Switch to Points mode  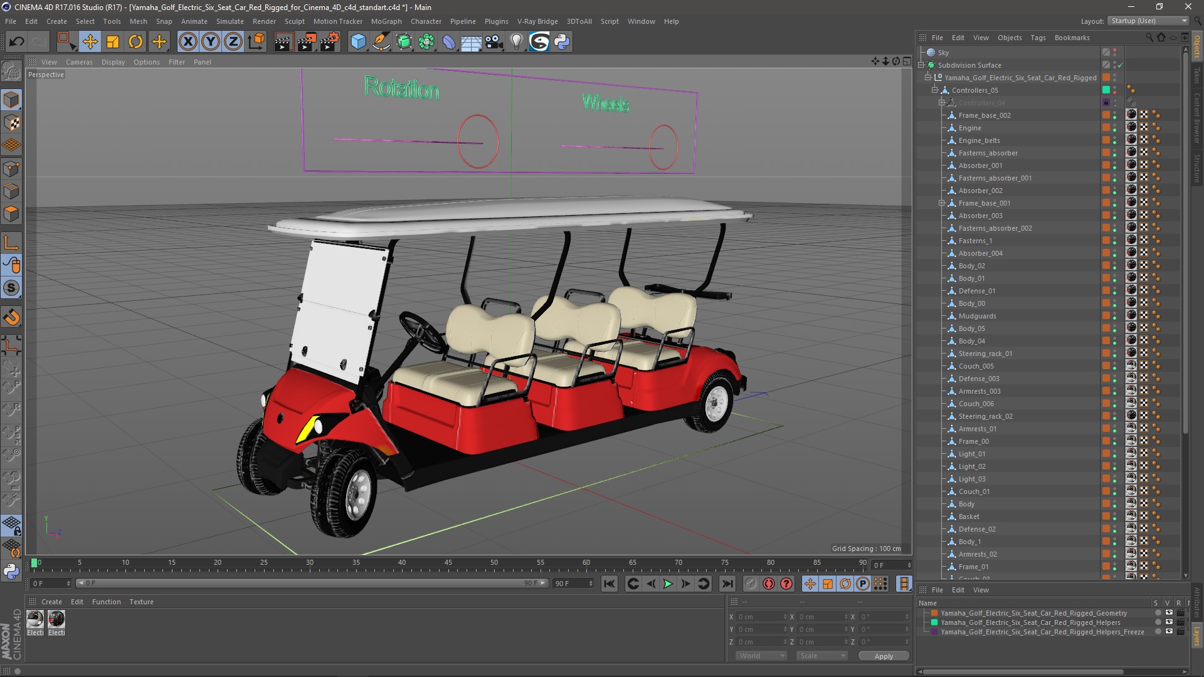click(x=11, y=169)
